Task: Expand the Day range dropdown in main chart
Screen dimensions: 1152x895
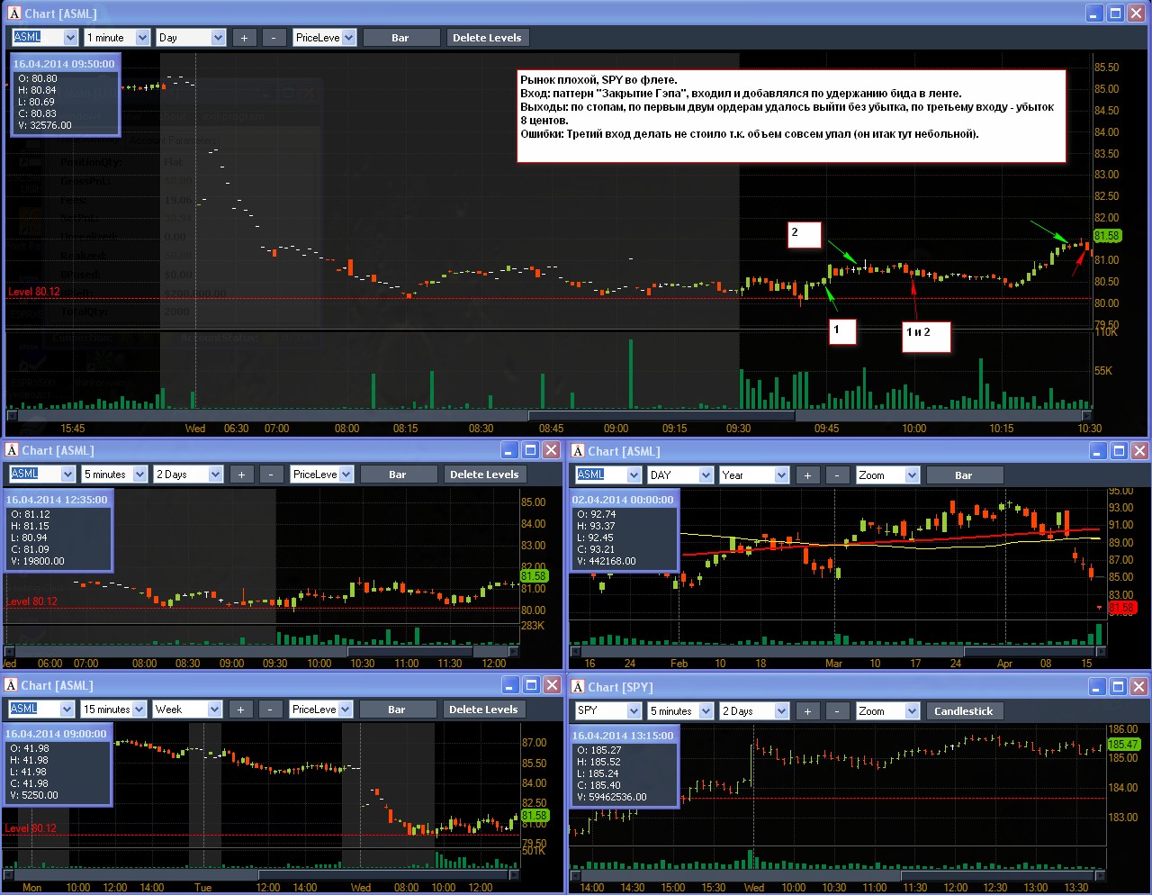Action: tap(191, 38)
